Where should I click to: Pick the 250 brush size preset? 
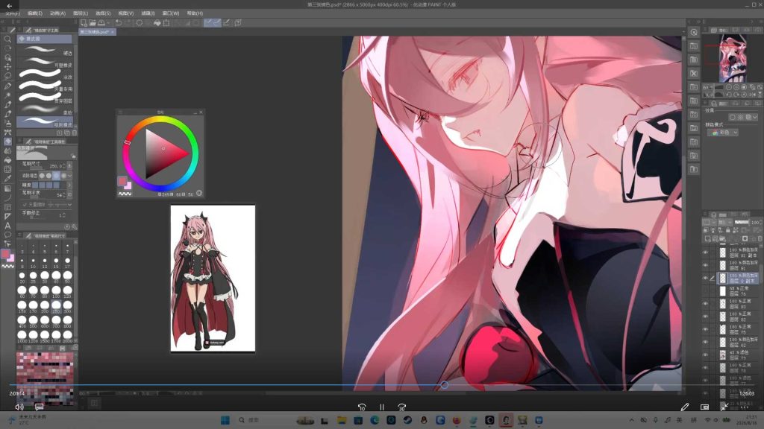56,306
